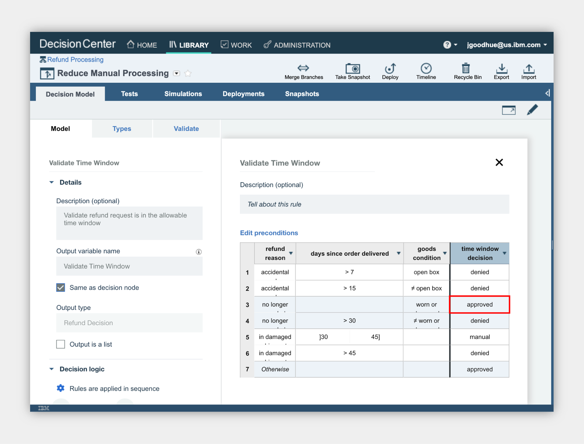Click the Import icon
Image resolution: width=584 pixels, height=444 pixels.
529,68
